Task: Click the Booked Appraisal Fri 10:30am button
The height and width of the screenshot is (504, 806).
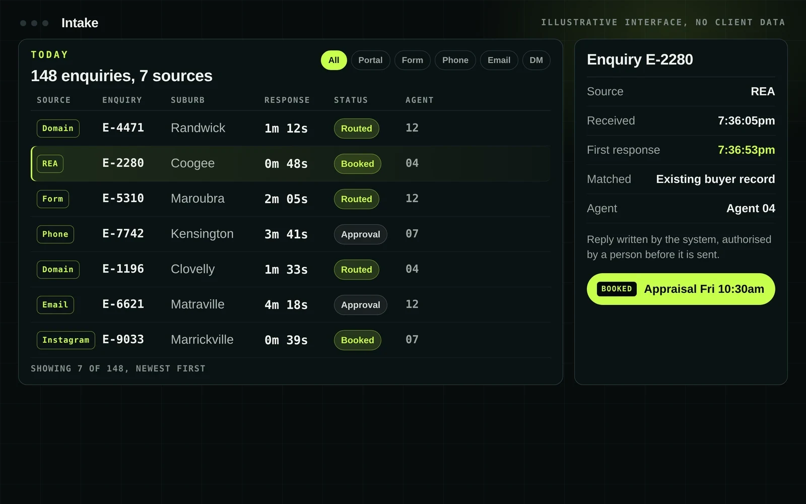Action: [x=681, y=289]
